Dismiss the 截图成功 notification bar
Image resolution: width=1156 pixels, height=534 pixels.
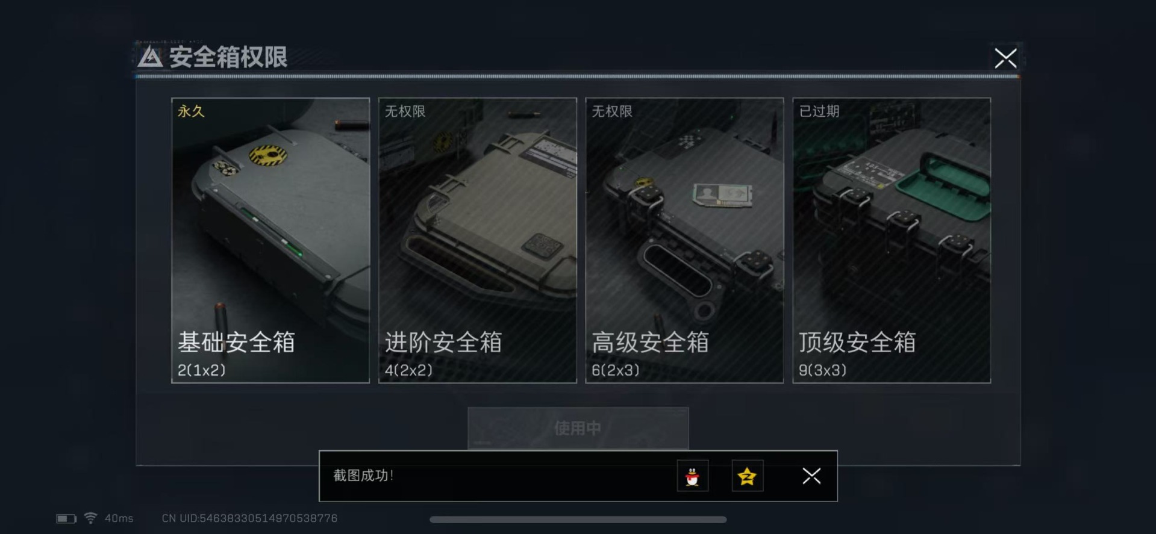pyautogui.click(x=811, y=476)
